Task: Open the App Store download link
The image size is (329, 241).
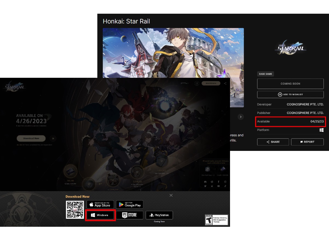Action: [x=100, y=205]
